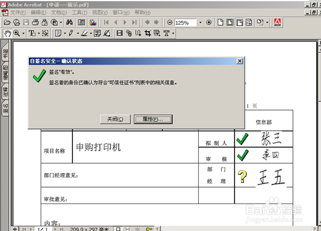Screen dimensions: 321x231
Task: Click the 关闭(C) button in dialog
Action: coord(115,119)
